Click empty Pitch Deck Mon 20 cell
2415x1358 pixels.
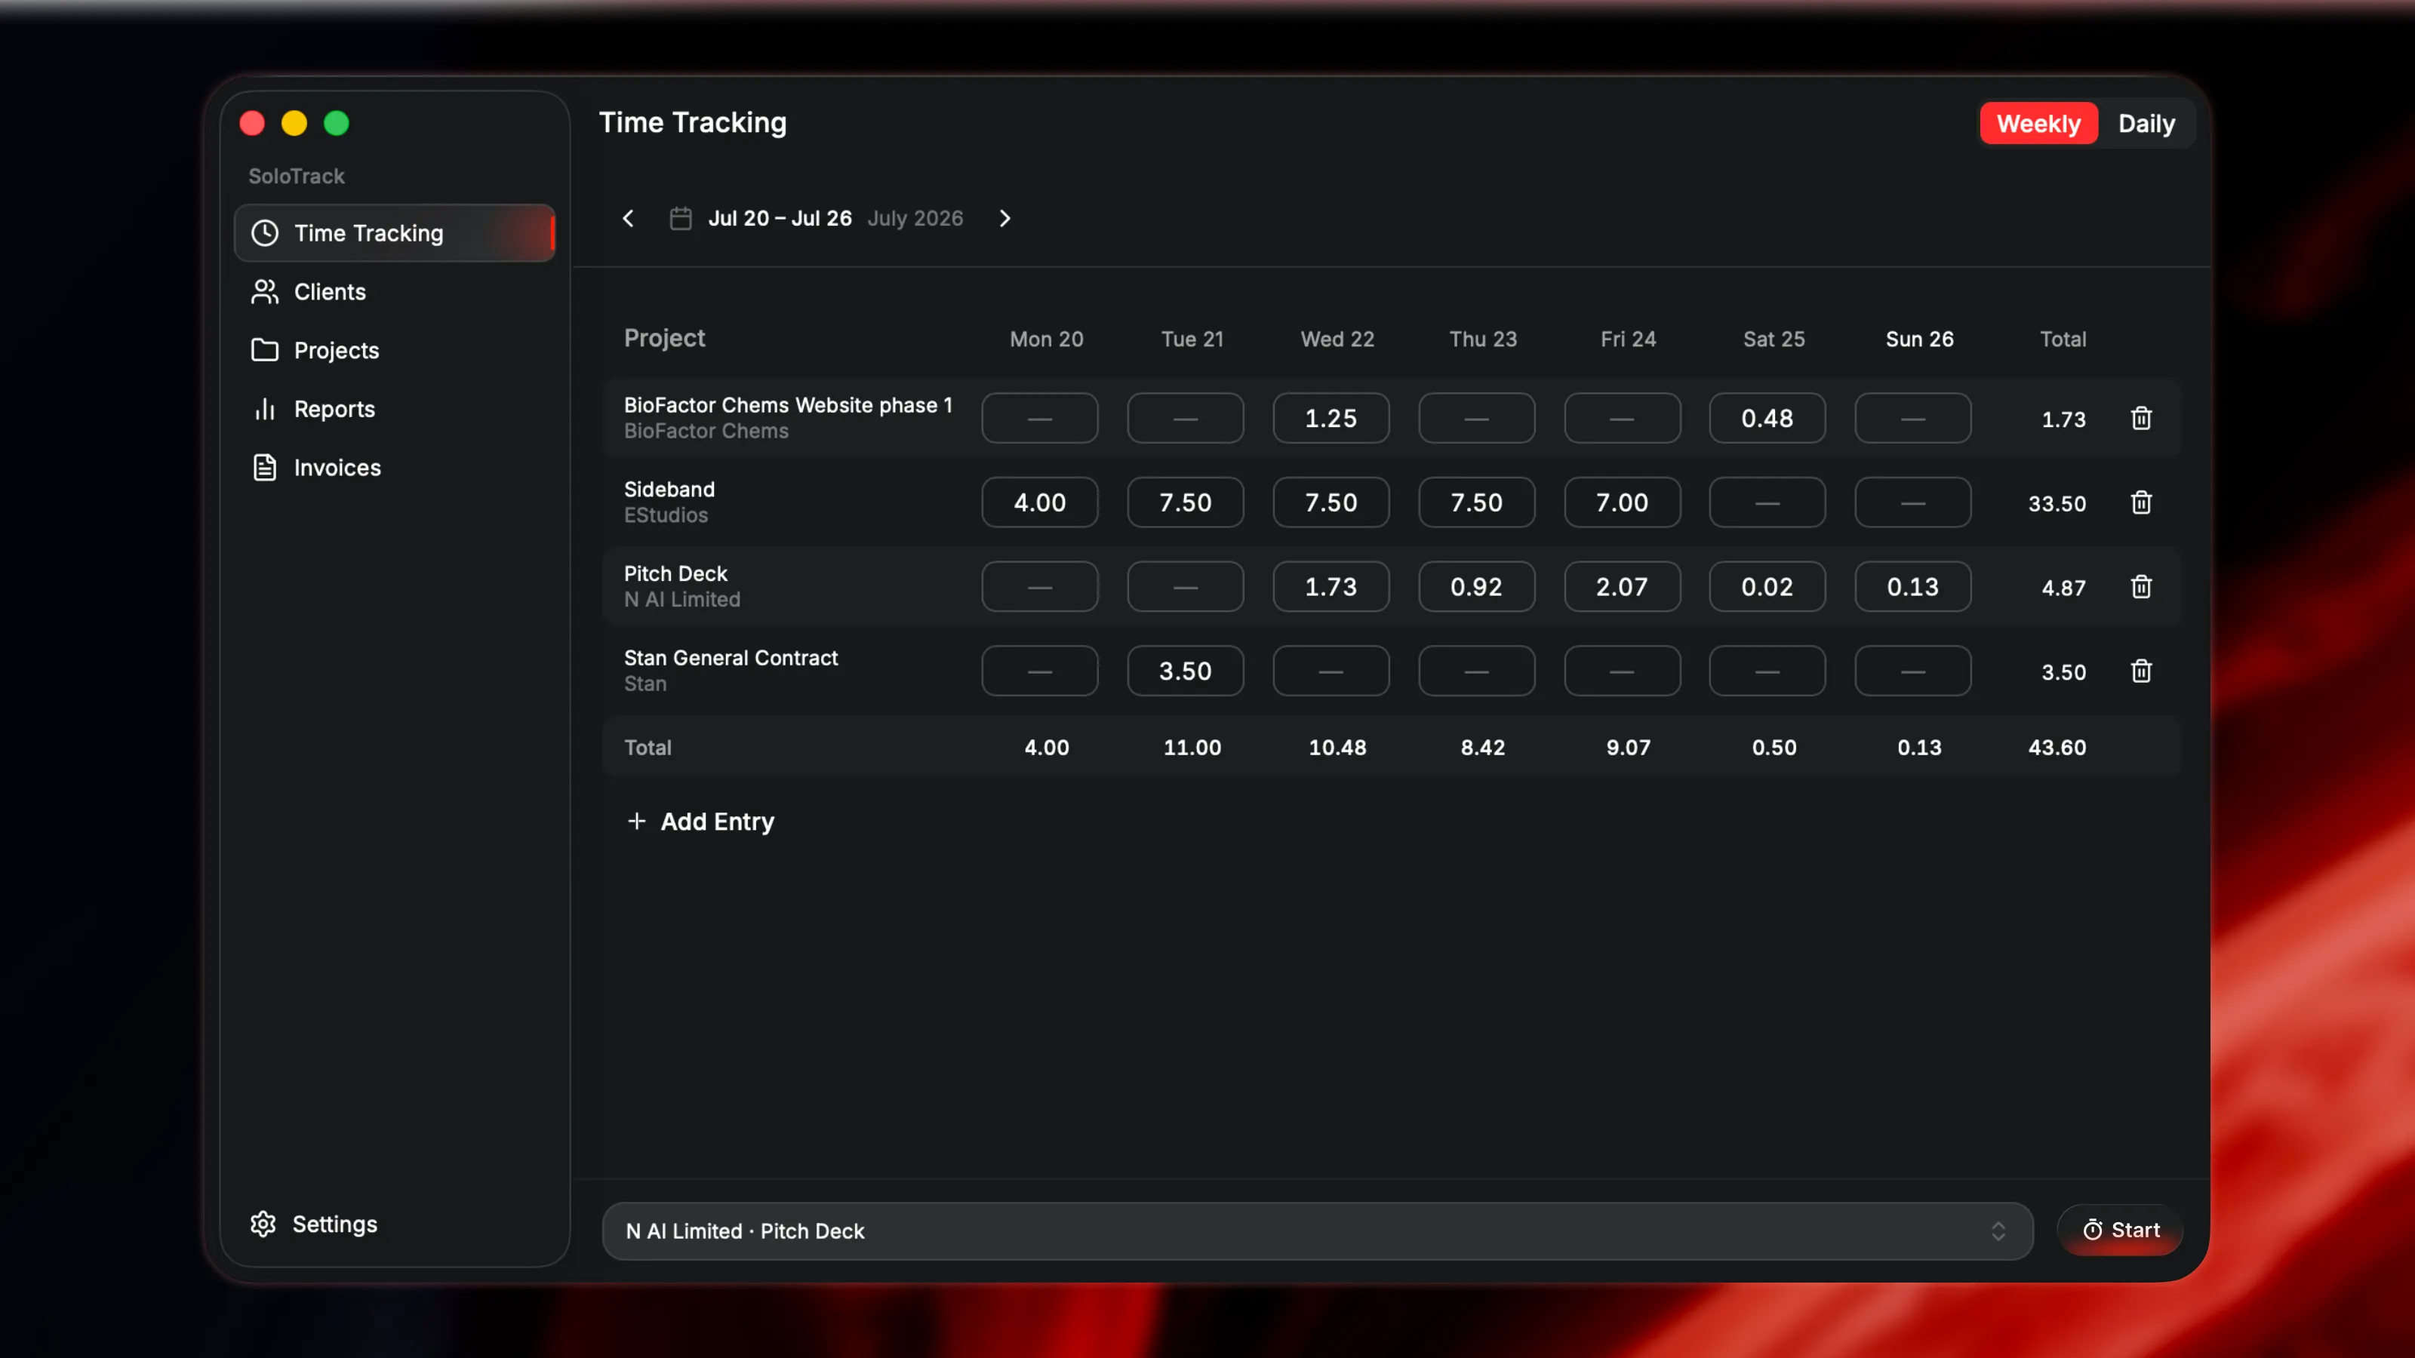coord(1040,587)
